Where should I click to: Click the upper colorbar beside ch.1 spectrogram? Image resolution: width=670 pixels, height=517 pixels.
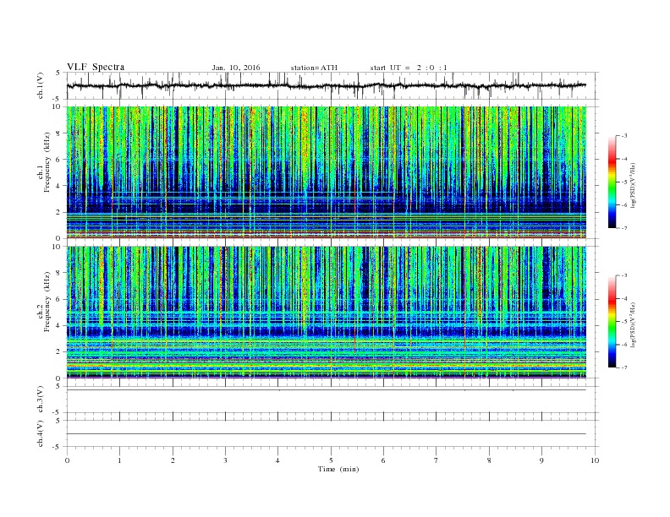point(612,182)
